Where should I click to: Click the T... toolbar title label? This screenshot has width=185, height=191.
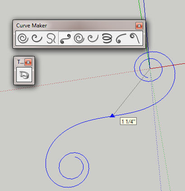[x=20, y=62]
